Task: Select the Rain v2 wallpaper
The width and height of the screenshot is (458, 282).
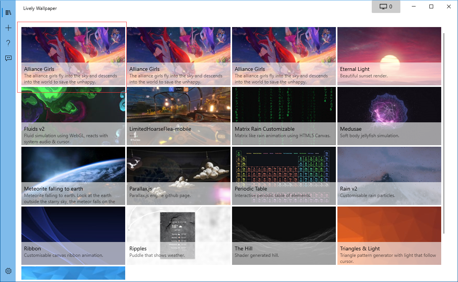Action: click(x=389, y=176)
